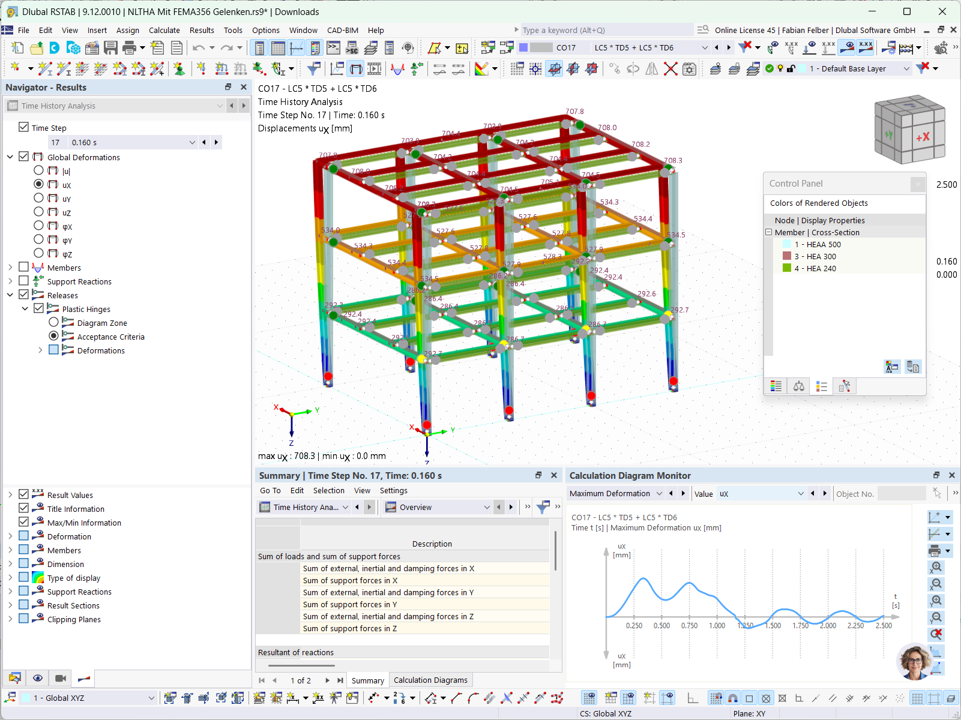961x720 pixels.
Task: Open the Show Table view icon
Action: [x=278, y=48]
